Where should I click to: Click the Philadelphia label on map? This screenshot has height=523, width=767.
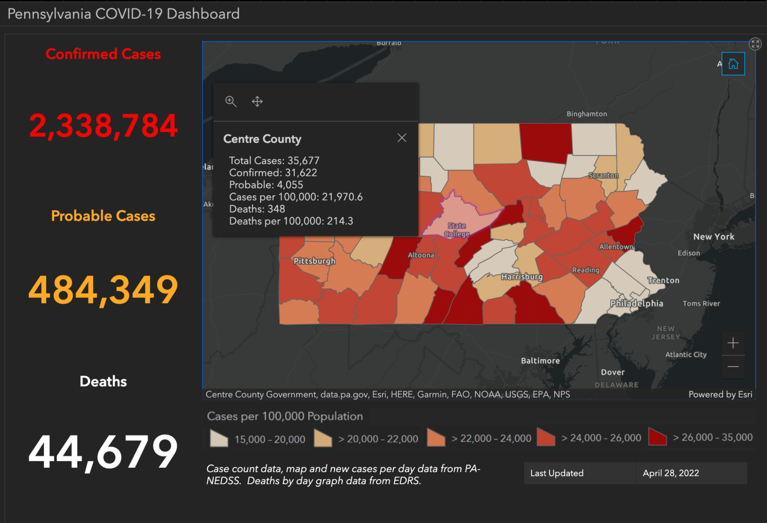point(637,303)
